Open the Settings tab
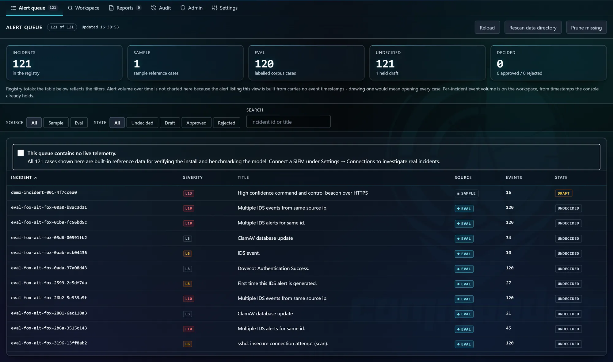Viewport: 613px width, 362px height. [x=225, y=8]
